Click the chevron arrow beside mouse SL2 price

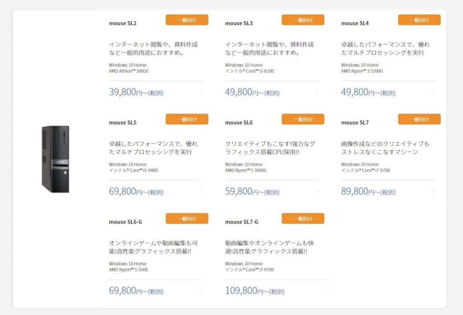pos(201,92)
